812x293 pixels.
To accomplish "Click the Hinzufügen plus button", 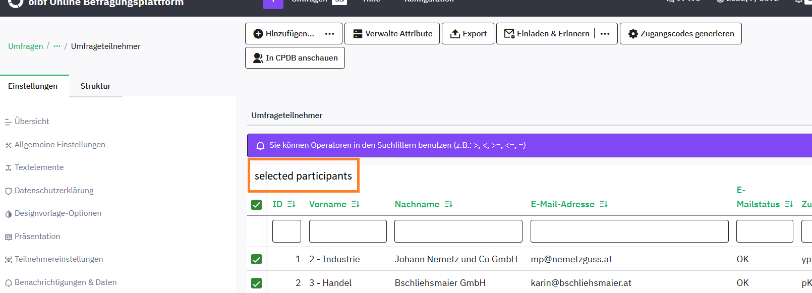I will click(x=283, y=34).
